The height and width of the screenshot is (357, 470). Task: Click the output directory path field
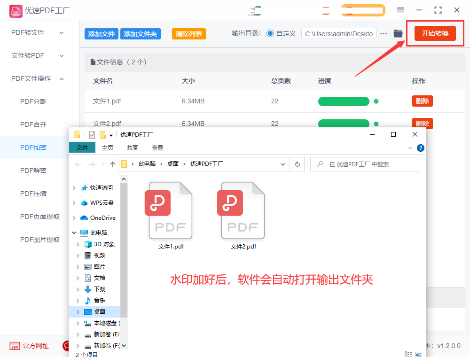coord(339,34)
